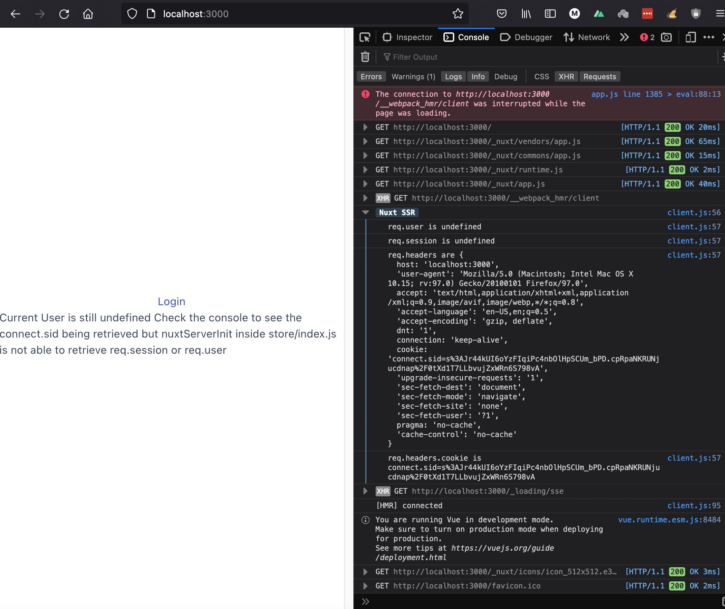Collapse the Nuxt SSR log group
The width and height of the screenshot is (725, 609).
coord(365,213)
